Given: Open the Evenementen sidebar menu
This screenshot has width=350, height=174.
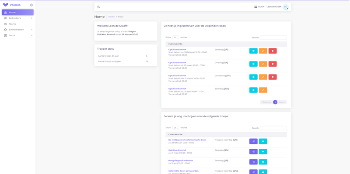Looking at the screenshot, I should pyautogui.click(x=18, y=30).
